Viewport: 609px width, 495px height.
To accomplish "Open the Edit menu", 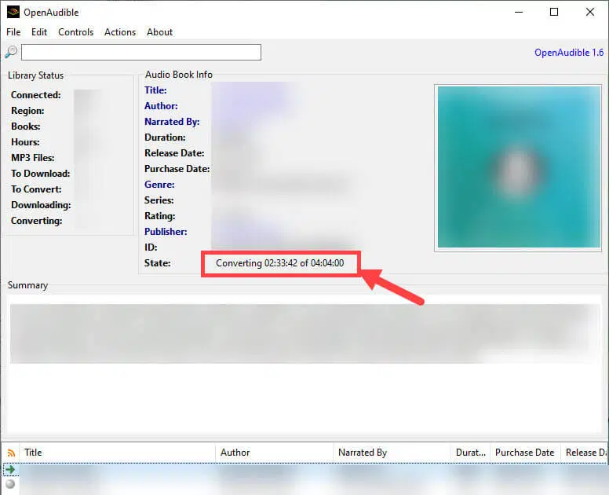I will pos(39,32).
